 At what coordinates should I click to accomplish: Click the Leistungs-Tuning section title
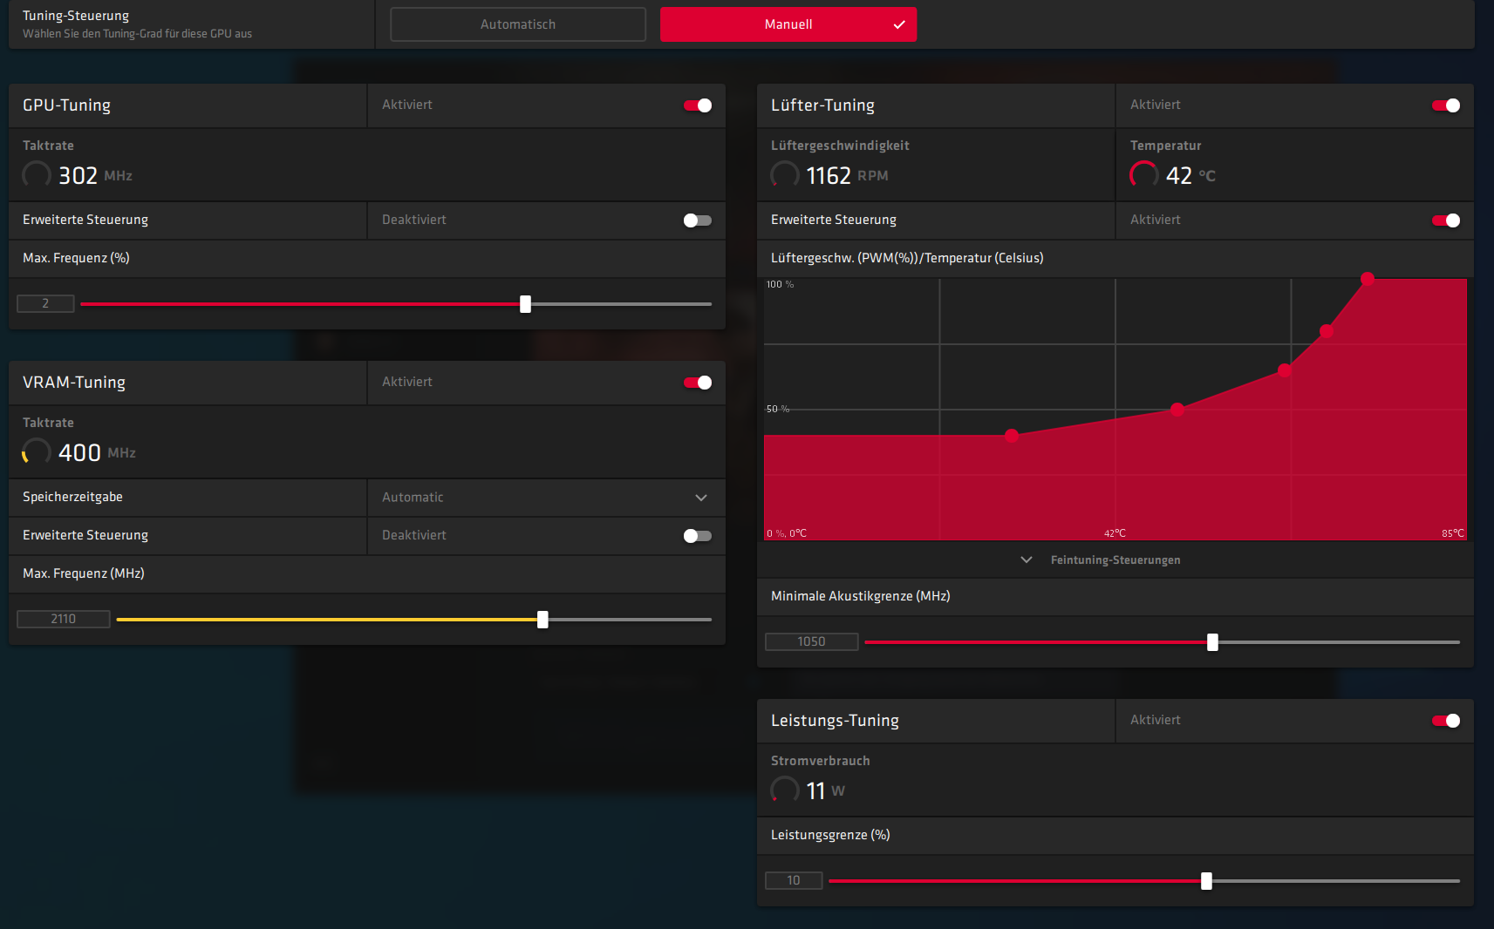tap(835, 721)
